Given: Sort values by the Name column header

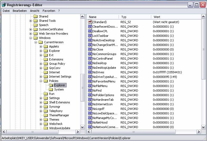Looking at the screenshot, I should [x=103, y=17].
